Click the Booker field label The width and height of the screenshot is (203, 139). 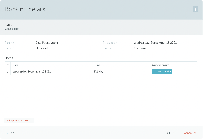point(9,43)
